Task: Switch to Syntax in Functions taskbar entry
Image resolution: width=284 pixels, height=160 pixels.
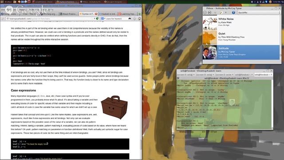Action: pos(67,2)
